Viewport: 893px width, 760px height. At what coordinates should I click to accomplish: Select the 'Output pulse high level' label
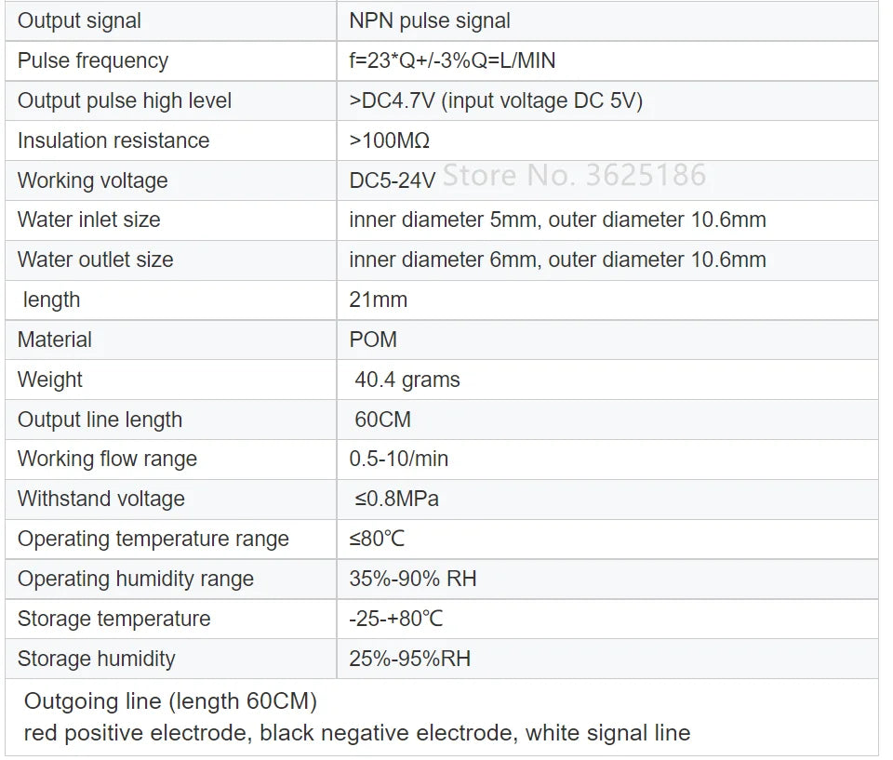tap(125, 100)
